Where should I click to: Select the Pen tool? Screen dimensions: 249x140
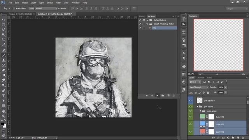coord(4,91)
